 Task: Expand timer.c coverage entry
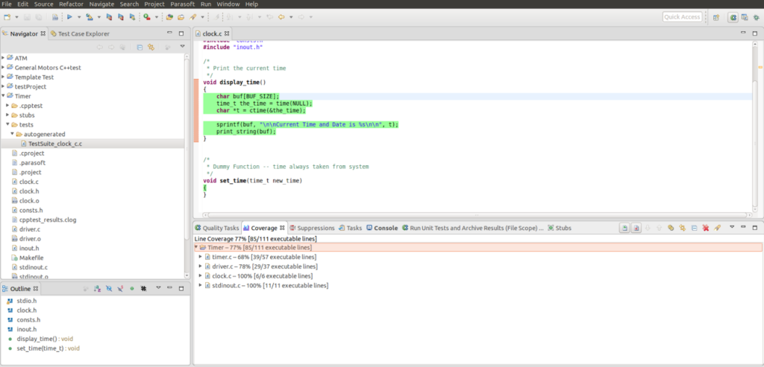click(200, 256)
